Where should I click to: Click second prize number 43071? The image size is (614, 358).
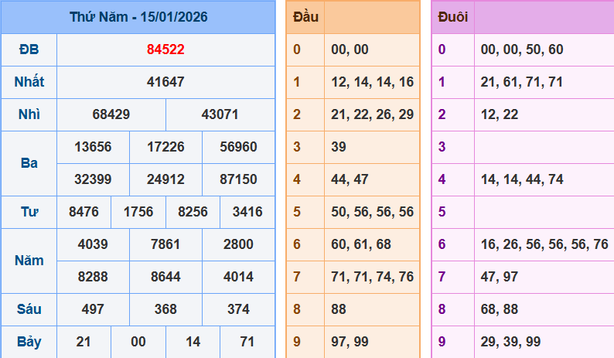[x=220, y=114]
